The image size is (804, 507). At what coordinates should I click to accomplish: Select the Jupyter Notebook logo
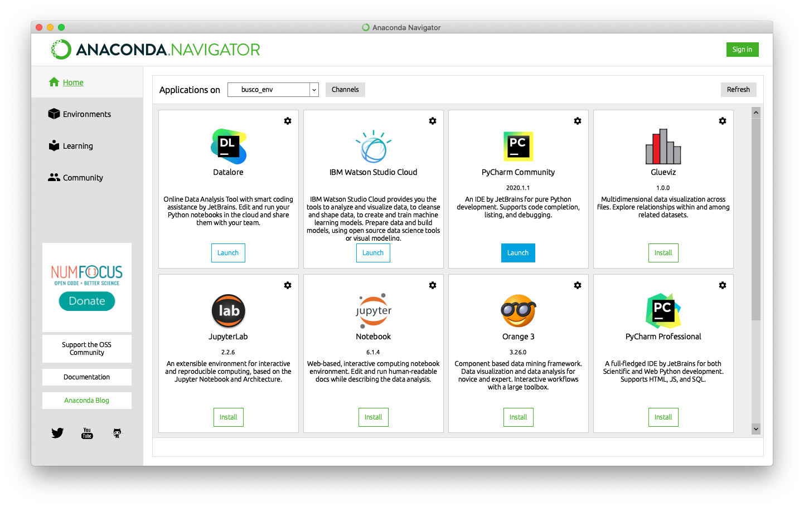(x=373, y=311)
